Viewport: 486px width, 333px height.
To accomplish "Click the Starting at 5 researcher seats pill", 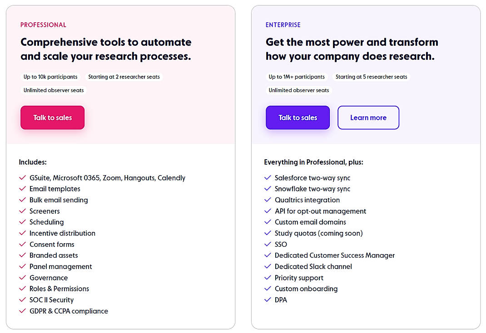I will [x=372, y=77].
